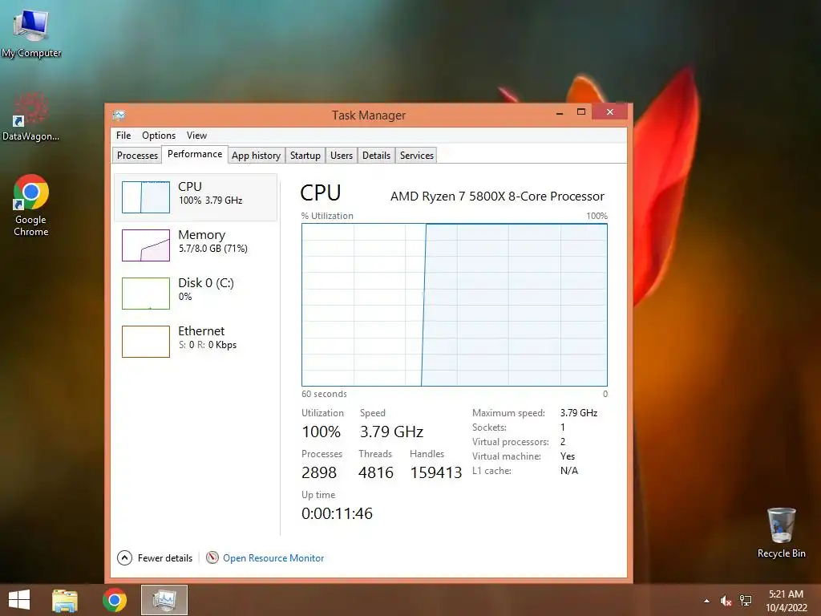Click the Disk 0 graph thumbnail
Viewport: 821px width, 616px height.
pos(146,294)
